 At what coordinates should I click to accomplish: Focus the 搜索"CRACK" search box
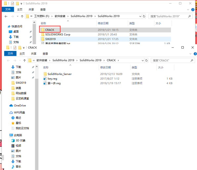173,61
